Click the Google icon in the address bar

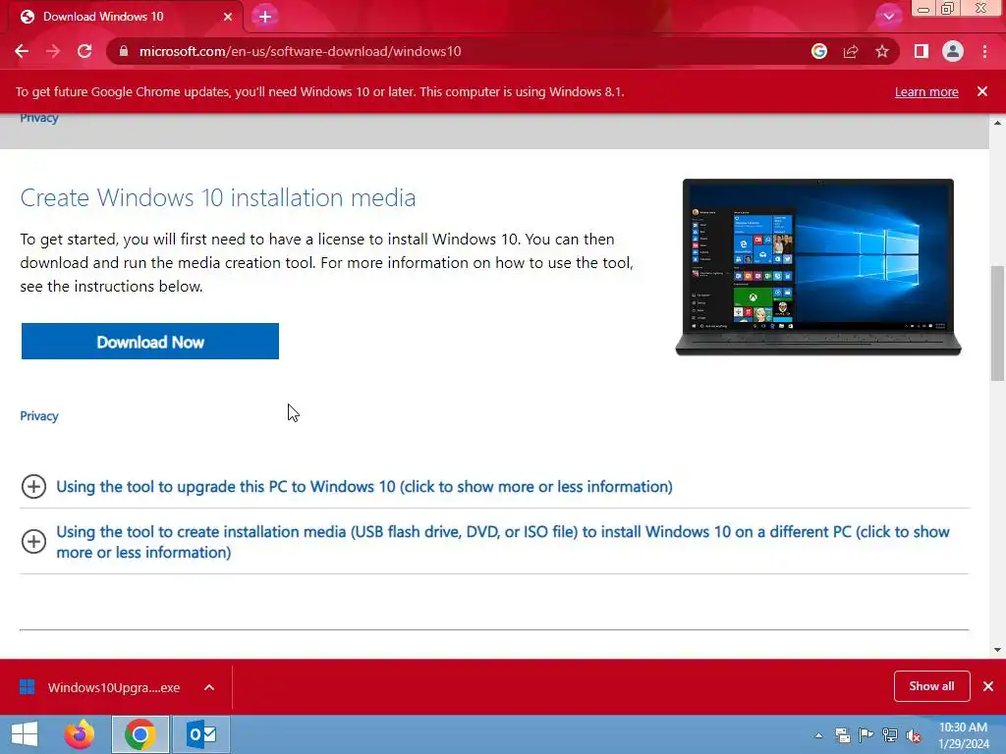(819, 51)
